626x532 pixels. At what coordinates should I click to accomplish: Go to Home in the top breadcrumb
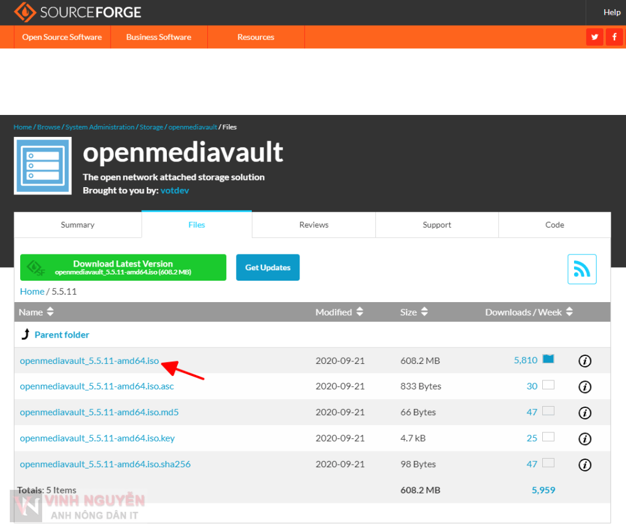(x=23, y=127)
